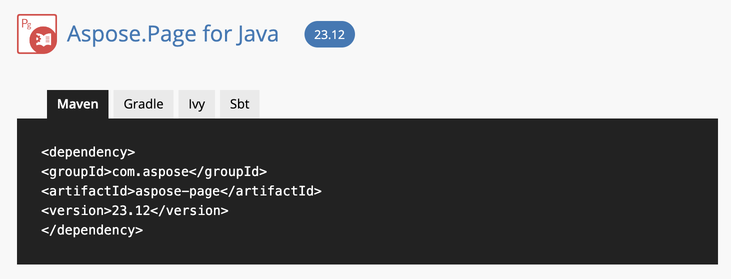Click the 'com.aspose' text in code
Screen dimensions: 731x279
[150, 171]
